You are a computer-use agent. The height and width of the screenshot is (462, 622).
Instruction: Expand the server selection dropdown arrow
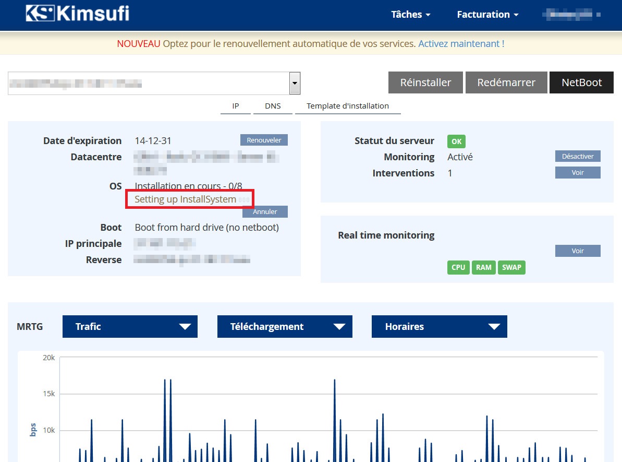point(295,84)
